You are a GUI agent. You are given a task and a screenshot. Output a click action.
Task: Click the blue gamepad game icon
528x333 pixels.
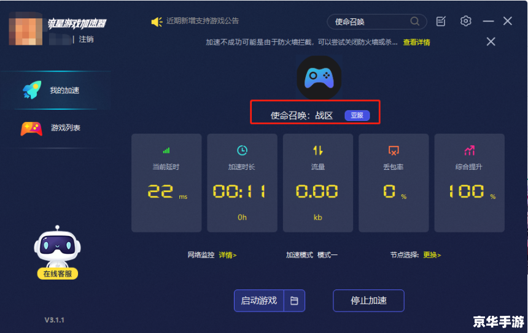point(319,78)
